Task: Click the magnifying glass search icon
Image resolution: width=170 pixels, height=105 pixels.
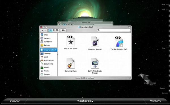Action: pos(99,30)
